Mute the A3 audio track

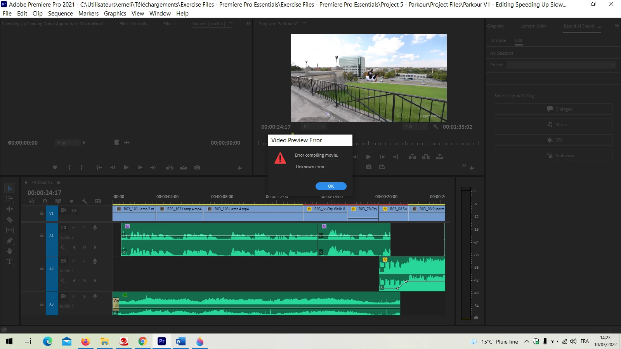click(x=74, y=296)
